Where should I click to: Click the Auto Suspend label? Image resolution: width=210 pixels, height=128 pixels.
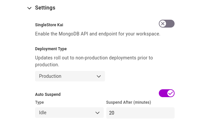pos(48,95)
